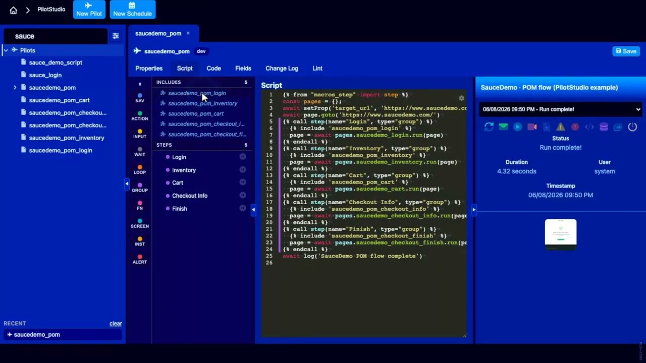Show errors via red octagon icon
646x363 pixels.
point(575,127)
